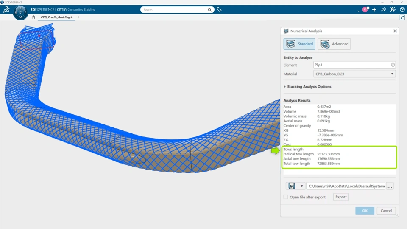Select XG value 15.584mm
This screenshot has width=407, height=229.
(x=326, y=130)
